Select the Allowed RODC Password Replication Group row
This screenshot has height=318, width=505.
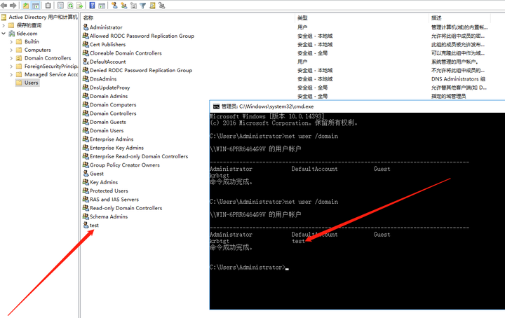[x=142, y=36]
